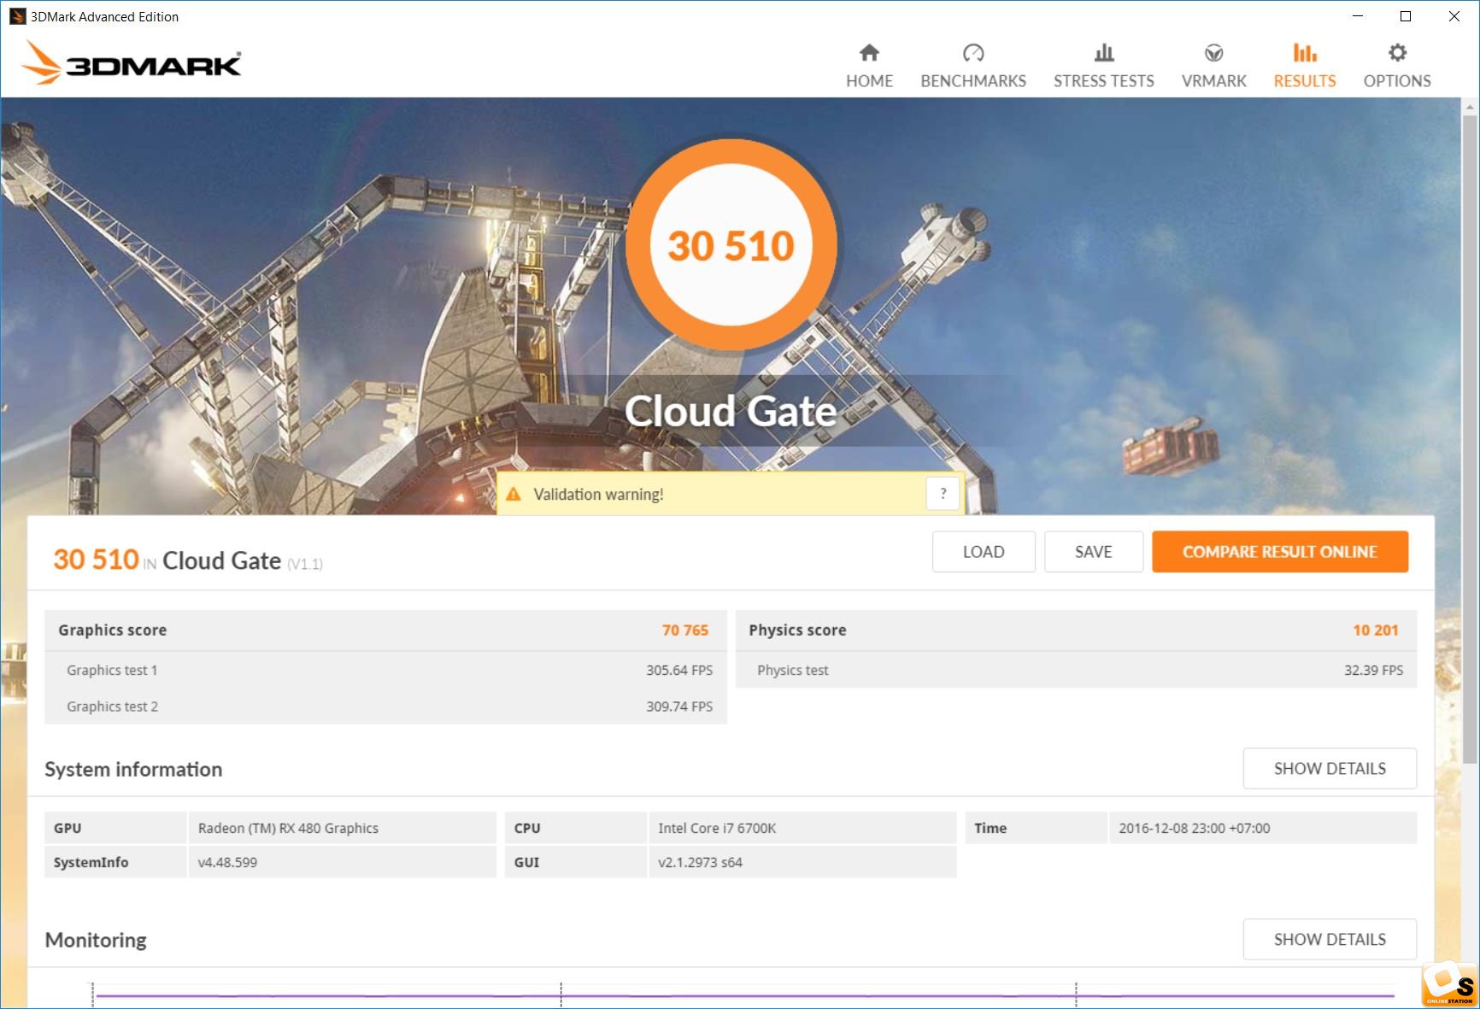This screenshot has width=1480, height=1009.
Task: Open Benchmarks via the gauge icon
Action: coord(973,53)
